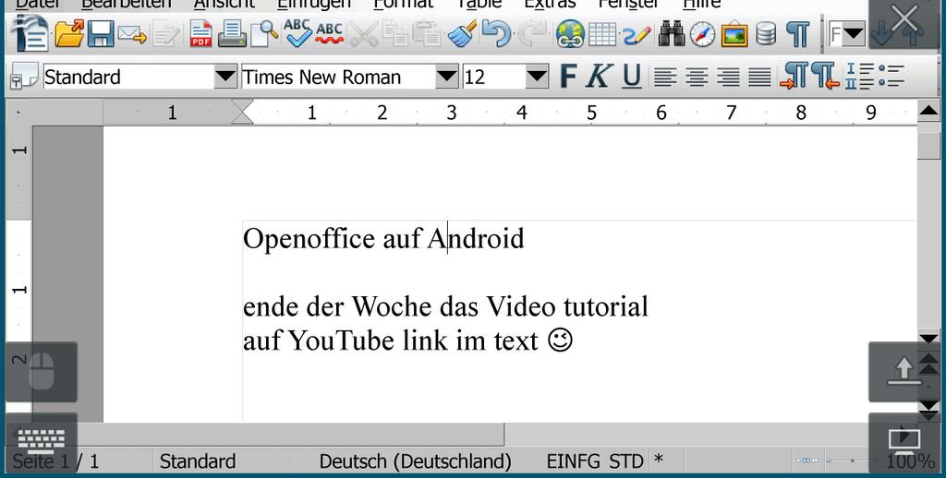946x478 pixels.
Task: Expand the font name dropdown arrow
Action: pyautogui.click(x=447, y=77)
